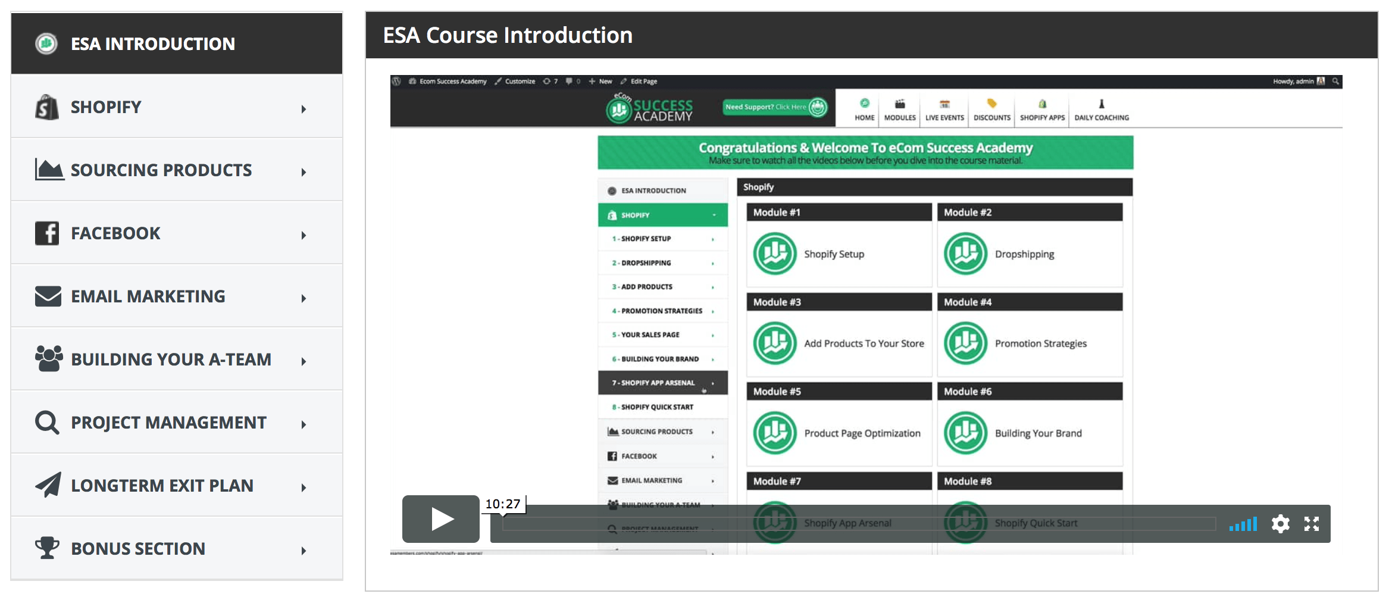Click 6 - BUILDING YOUR BRAND in video

663,359
